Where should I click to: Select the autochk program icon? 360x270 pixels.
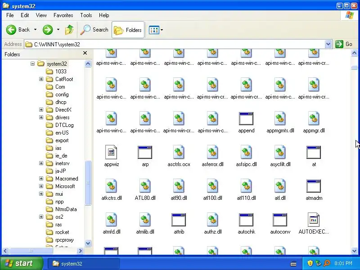(246, 220)
